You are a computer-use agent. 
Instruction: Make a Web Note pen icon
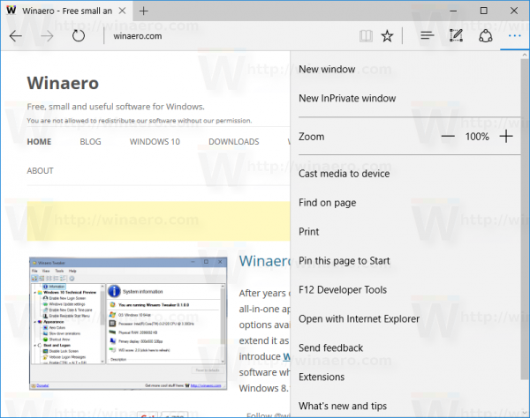(457, 35)
